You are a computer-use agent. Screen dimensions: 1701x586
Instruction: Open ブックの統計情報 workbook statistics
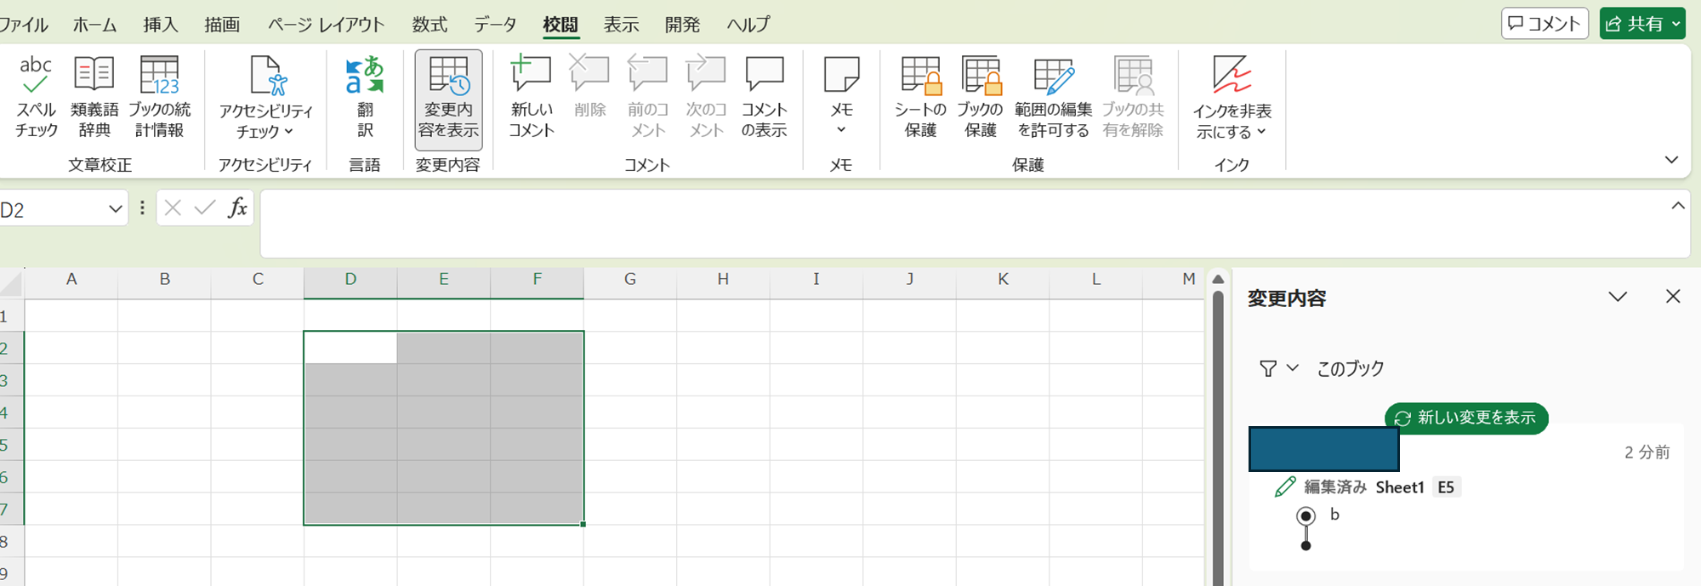pos(159,95)
